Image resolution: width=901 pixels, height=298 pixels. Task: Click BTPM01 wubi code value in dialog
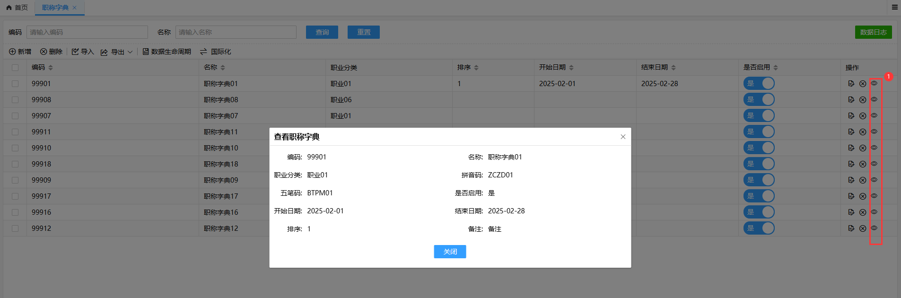[320, 193]
